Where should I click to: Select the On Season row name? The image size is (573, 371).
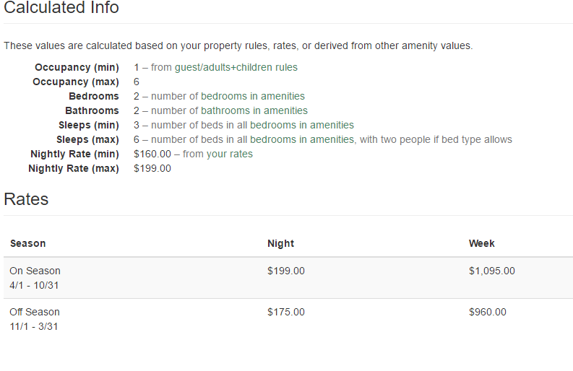tap(35, 271)
